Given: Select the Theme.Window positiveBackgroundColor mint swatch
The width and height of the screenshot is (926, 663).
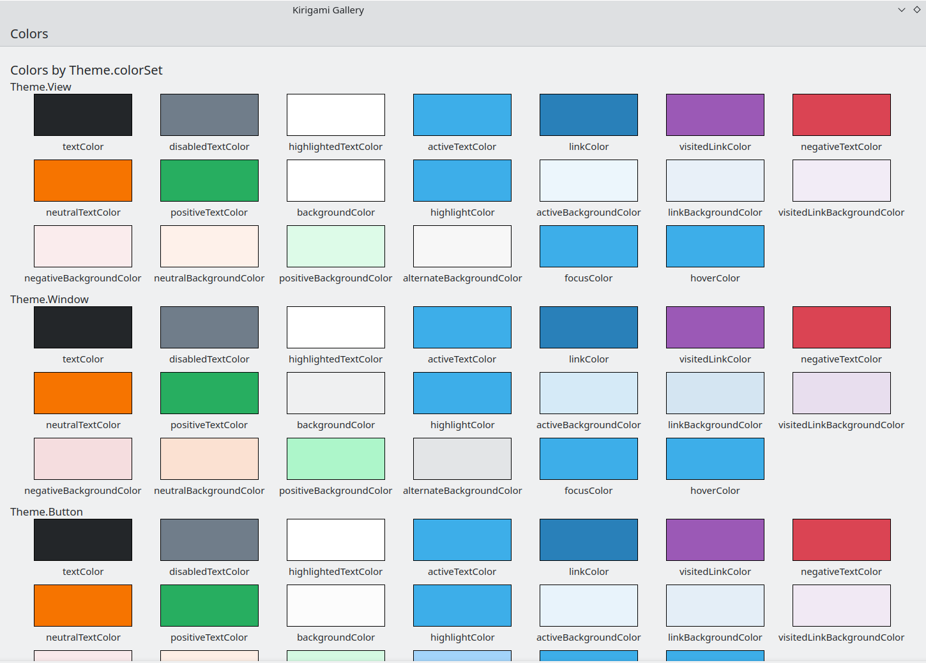Looking at the screenshot, I should [336, 459].
